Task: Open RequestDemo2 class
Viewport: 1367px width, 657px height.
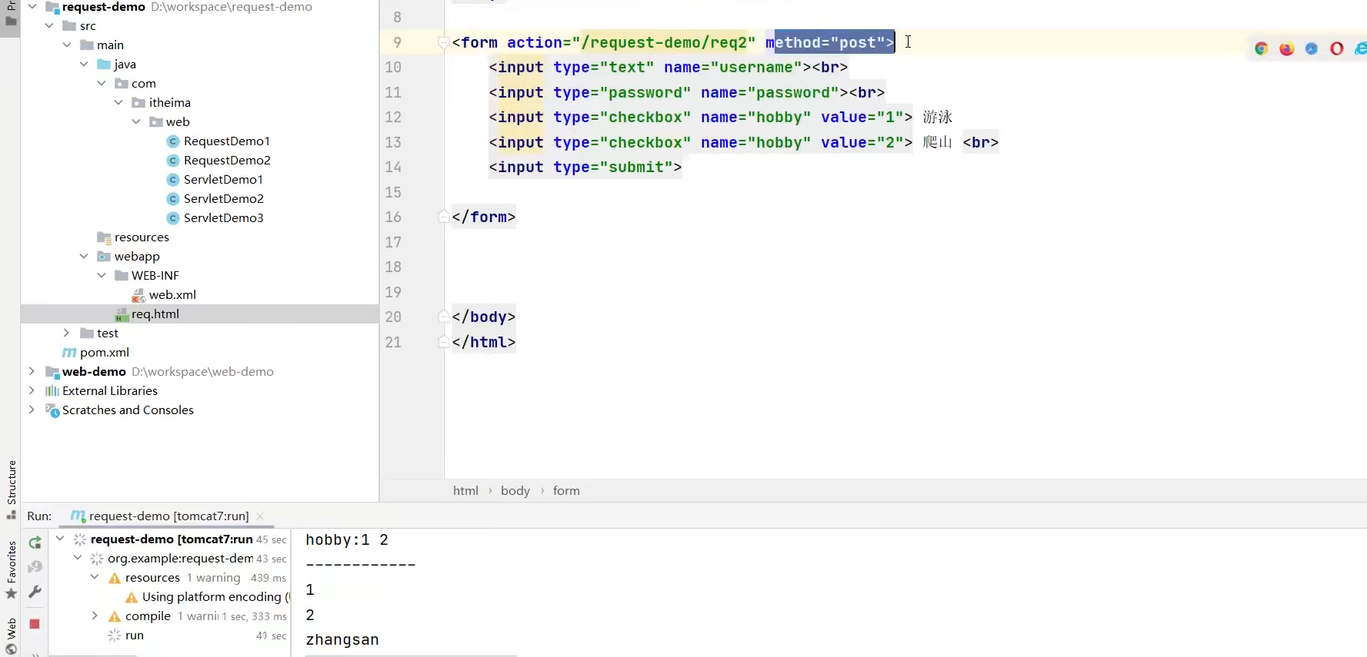Action: point(227,160)
